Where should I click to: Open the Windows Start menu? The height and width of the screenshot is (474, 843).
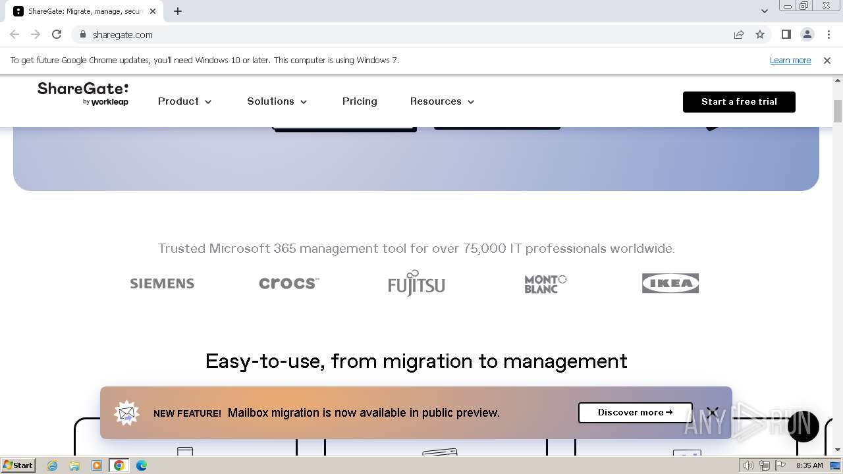pos(18,465)
